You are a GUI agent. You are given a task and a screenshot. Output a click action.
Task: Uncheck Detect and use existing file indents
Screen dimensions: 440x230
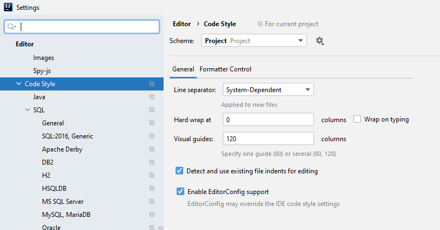(179, 171)
